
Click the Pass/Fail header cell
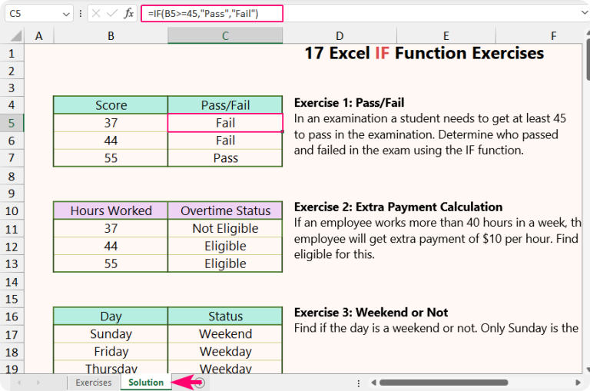pyautogui.click(x=225, y=105)
